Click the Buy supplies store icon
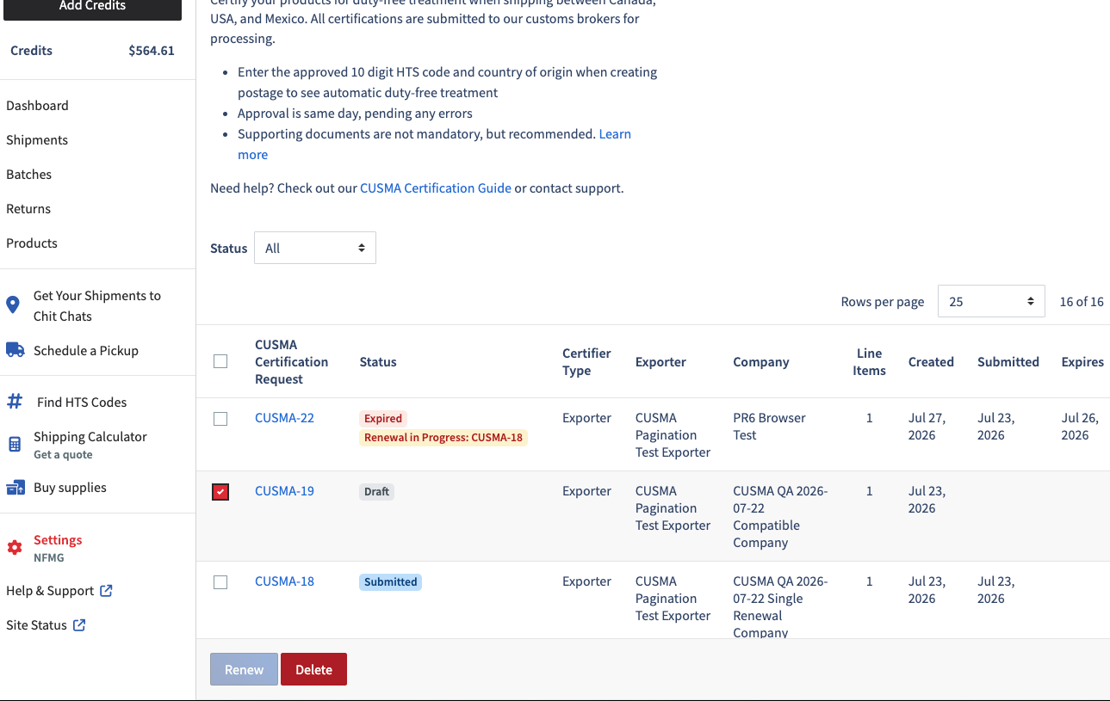Viewport: 1110px width, 701px height. click(x=16, y=488)
